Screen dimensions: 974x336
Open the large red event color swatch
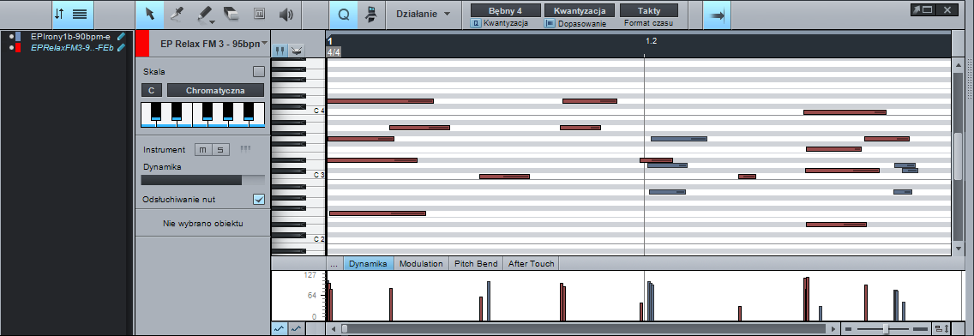tap(142, 44)
